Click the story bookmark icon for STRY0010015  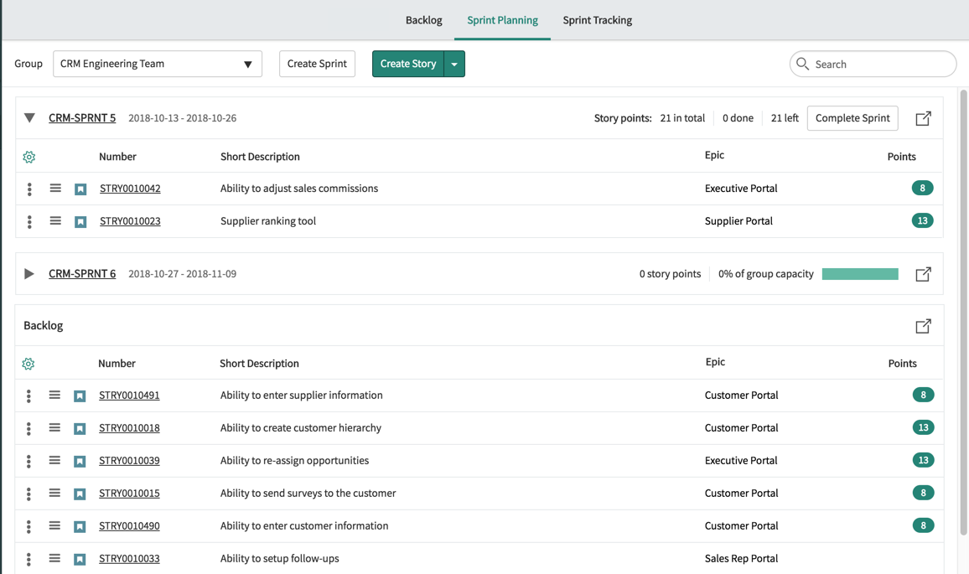click(x=80, y=494)
